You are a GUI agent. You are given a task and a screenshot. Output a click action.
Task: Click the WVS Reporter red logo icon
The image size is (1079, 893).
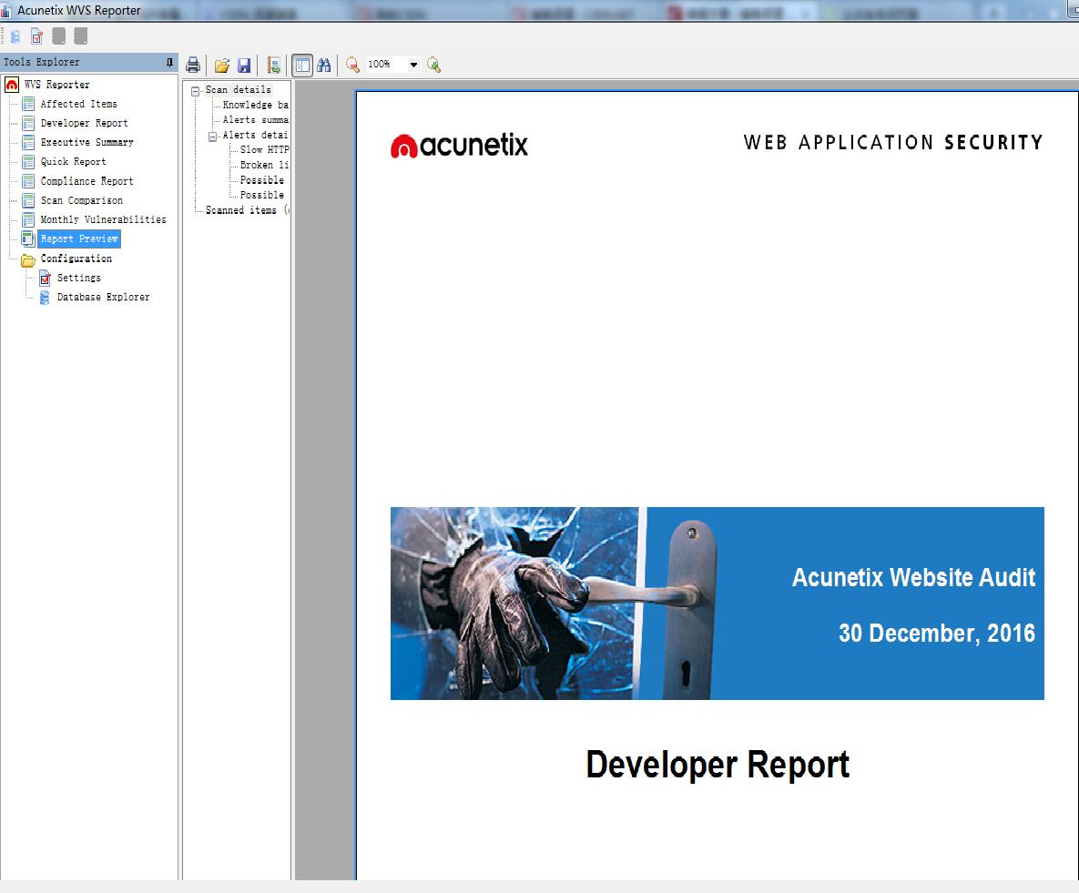(12, 85)
